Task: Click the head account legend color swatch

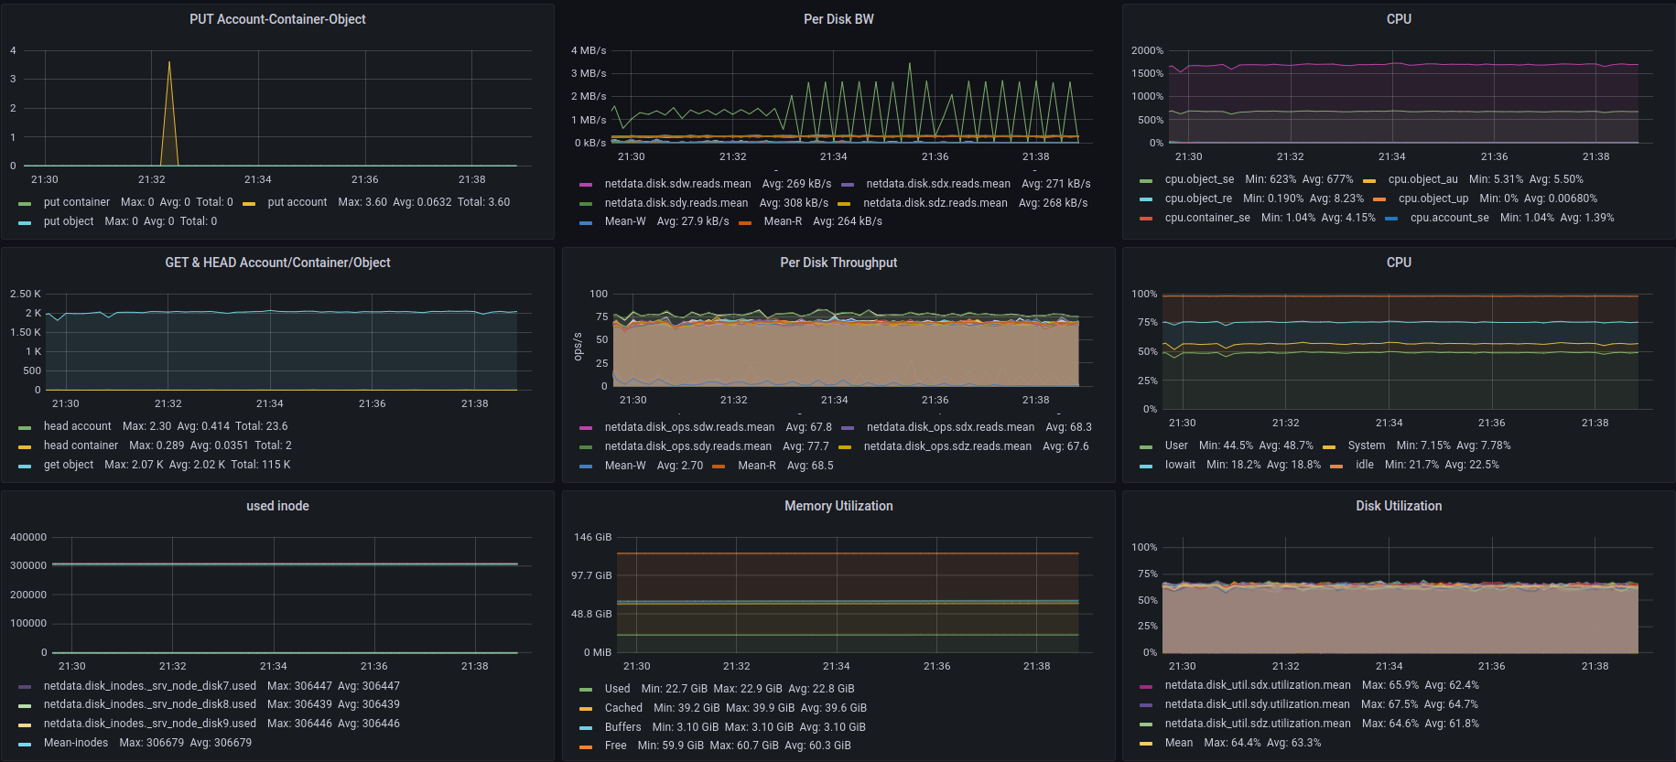Action: pos(25,427)
